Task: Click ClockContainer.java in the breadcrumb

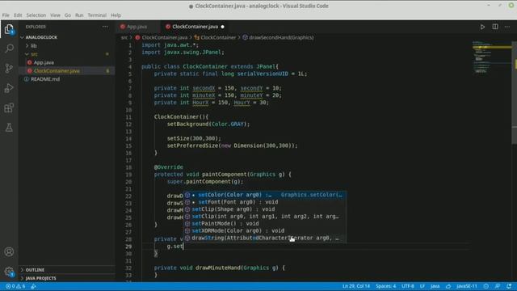Action: [165, 38]
